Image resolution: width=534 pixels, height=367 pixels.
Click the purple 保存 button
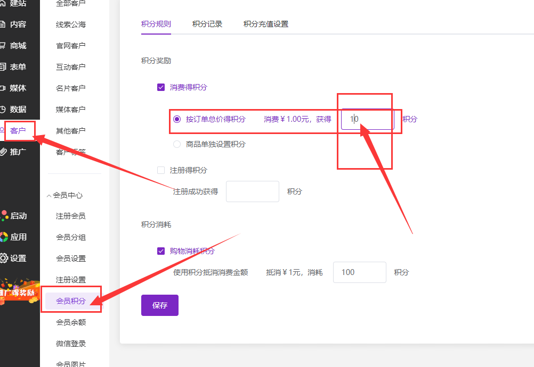tap(160, 305)
